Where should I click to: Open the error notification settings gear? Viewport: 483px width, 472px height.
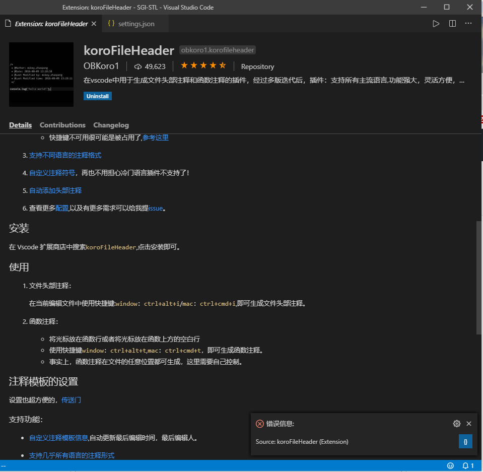click(456, 424)
